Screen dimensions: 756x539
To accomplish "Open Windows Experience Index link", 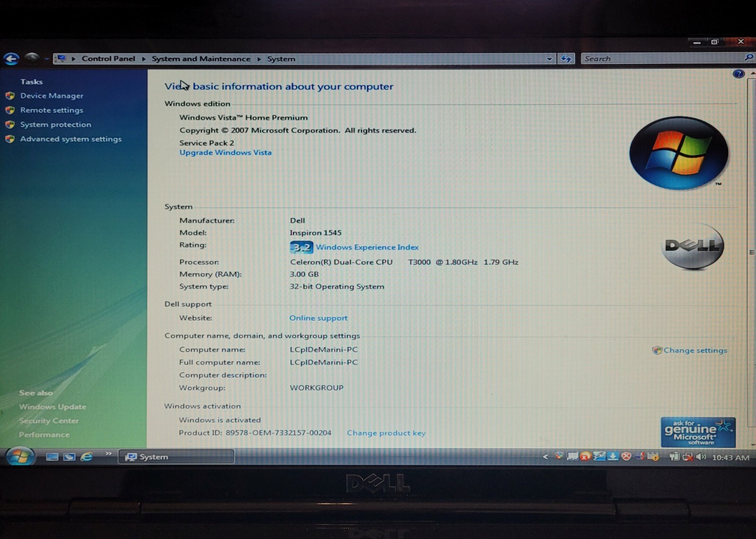I will 367,247.
